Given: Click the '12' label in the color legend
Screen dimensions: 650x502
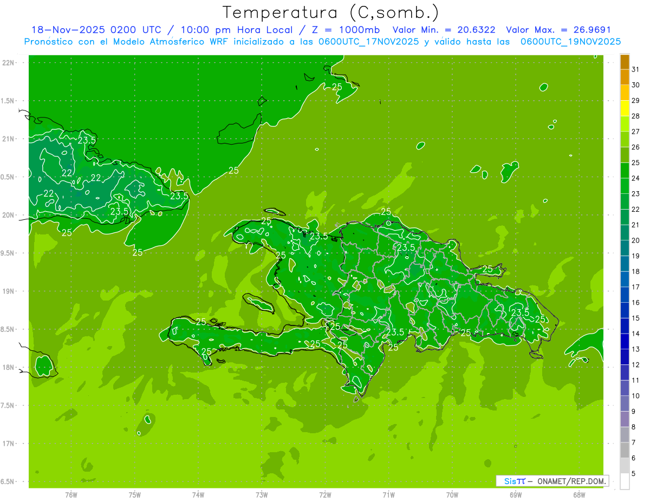Looking at the screenshot, I should pyautogui.click(x=636, y=365).
